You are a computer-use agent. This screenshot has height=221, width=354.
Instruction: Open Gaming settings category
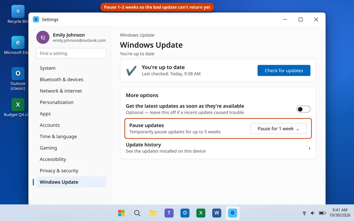[x=71, y=148]
